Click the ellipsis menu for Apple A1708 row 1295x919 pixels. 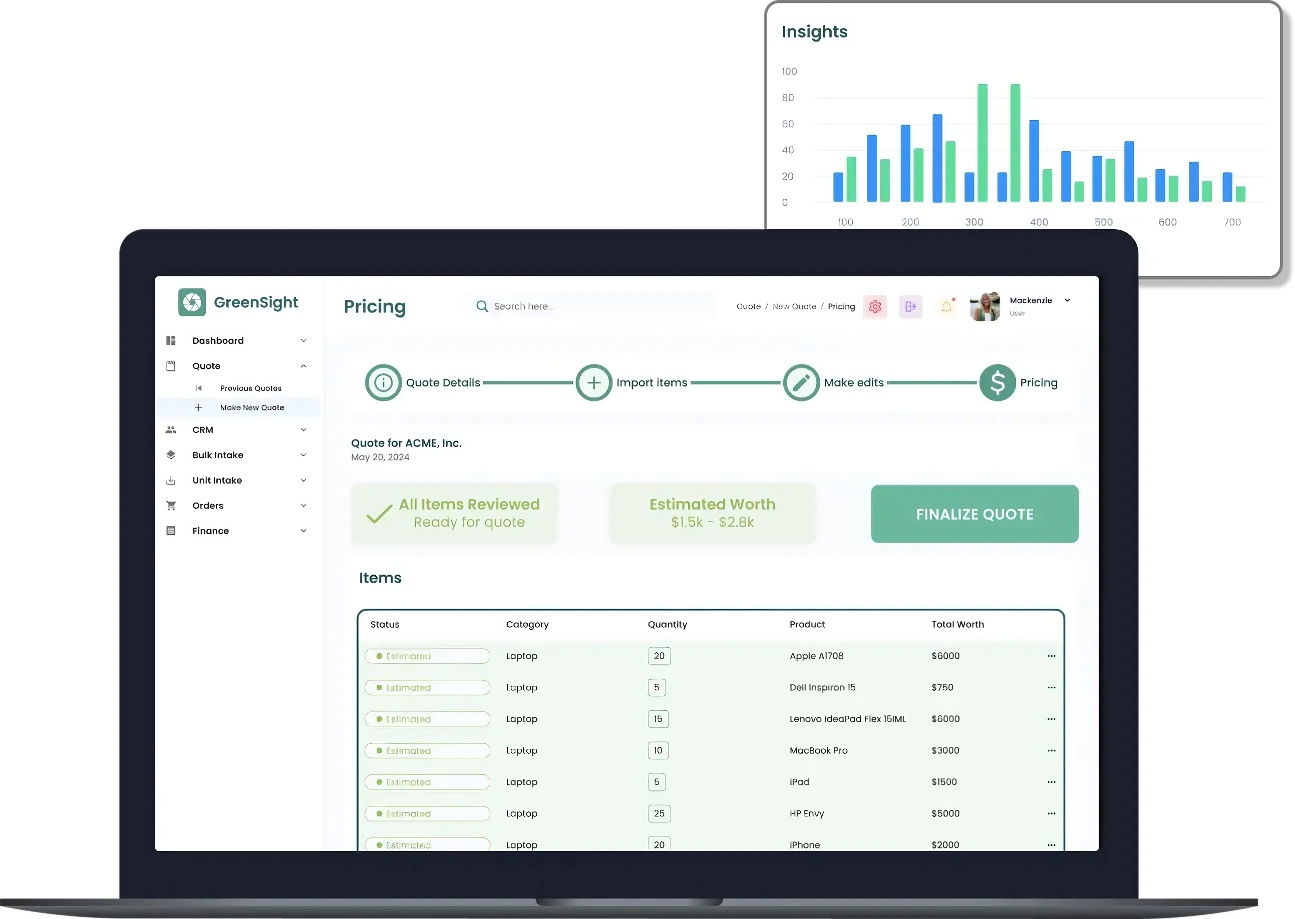(1051, 655)
